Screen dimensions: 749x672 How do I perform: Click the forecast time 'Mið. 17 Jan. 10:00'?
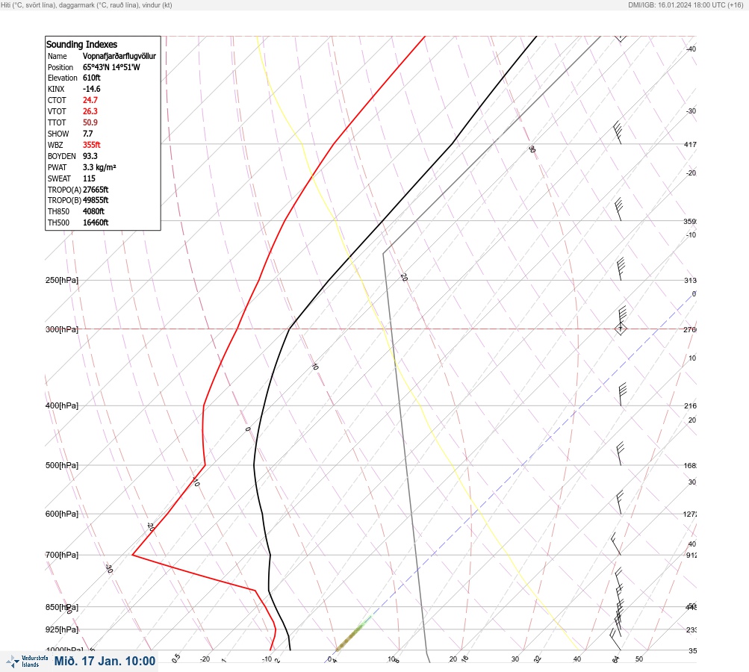pos(105,661)
